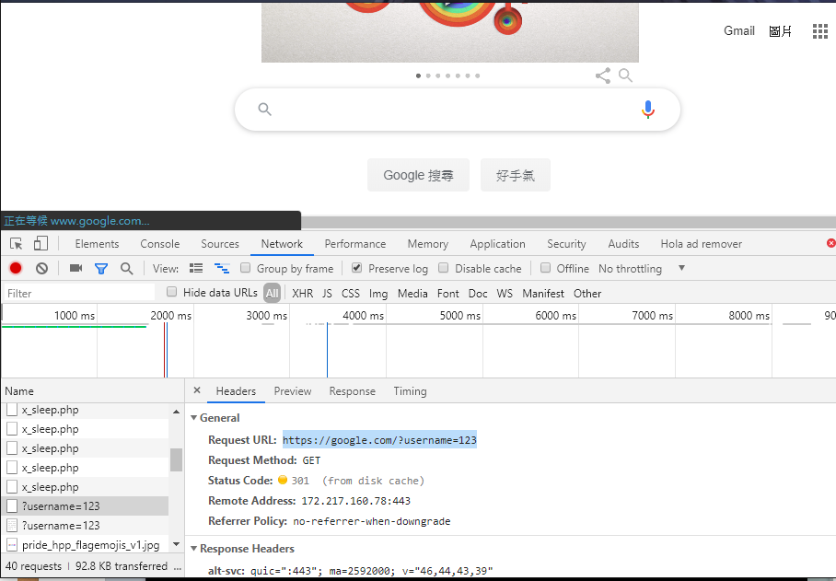Screen dimensions: 836x581
Task: Filter requests by Img type
Action: point(378,294)
